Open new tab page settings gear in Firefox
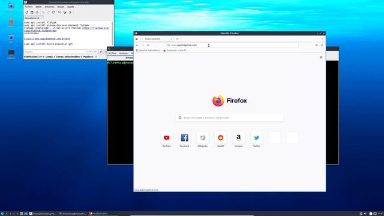The image size is (384, 216). 321,58
